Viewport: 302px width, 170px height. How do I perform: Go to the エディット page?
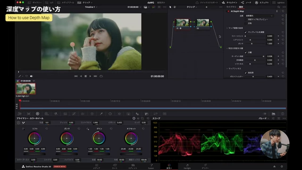(133, 167)
